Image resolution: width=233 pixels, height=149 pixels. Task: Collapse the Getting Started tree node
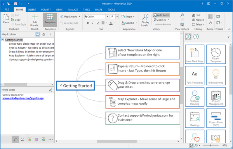[3, 40]
